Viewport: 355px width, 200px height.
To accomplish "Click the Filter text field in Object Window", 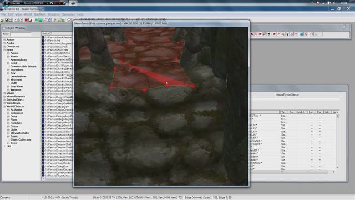I will [21, 34].
